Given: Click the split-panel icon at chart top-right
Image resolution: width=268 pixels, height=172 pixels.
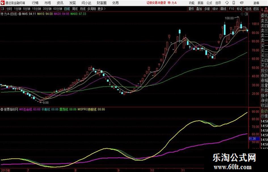Looking at the screenshot, I should pos(246,14).
